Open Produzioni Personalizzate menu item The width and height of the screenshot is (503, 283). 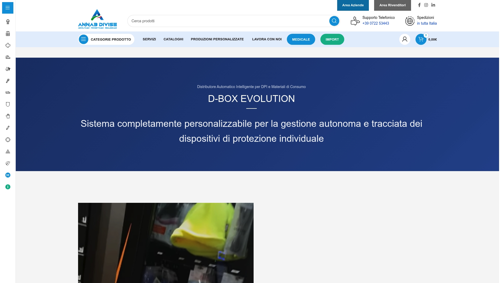[x=217, y=39]
